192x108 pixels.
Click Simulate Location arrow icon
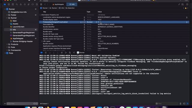pyautogui.click(x=74, y=52)
